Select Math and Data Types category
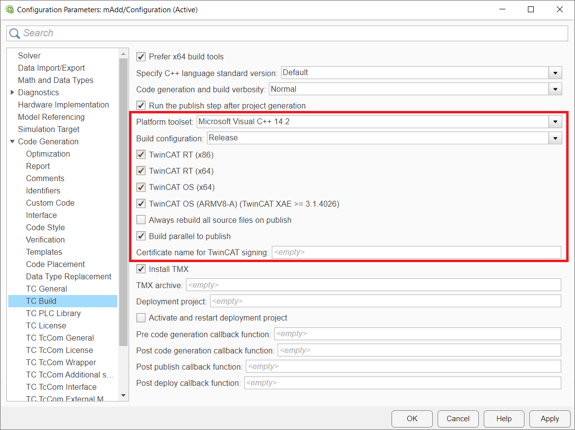This screenshot has height=430, width=575. click(x=56, y=81)
